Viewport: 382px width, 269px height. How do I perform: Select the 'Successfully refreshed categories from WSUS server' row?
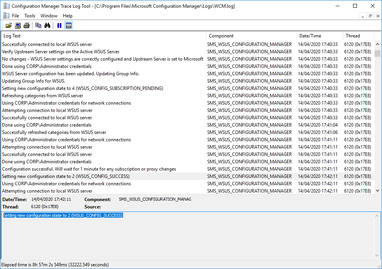pyautogui.click(x=54, y=132)
